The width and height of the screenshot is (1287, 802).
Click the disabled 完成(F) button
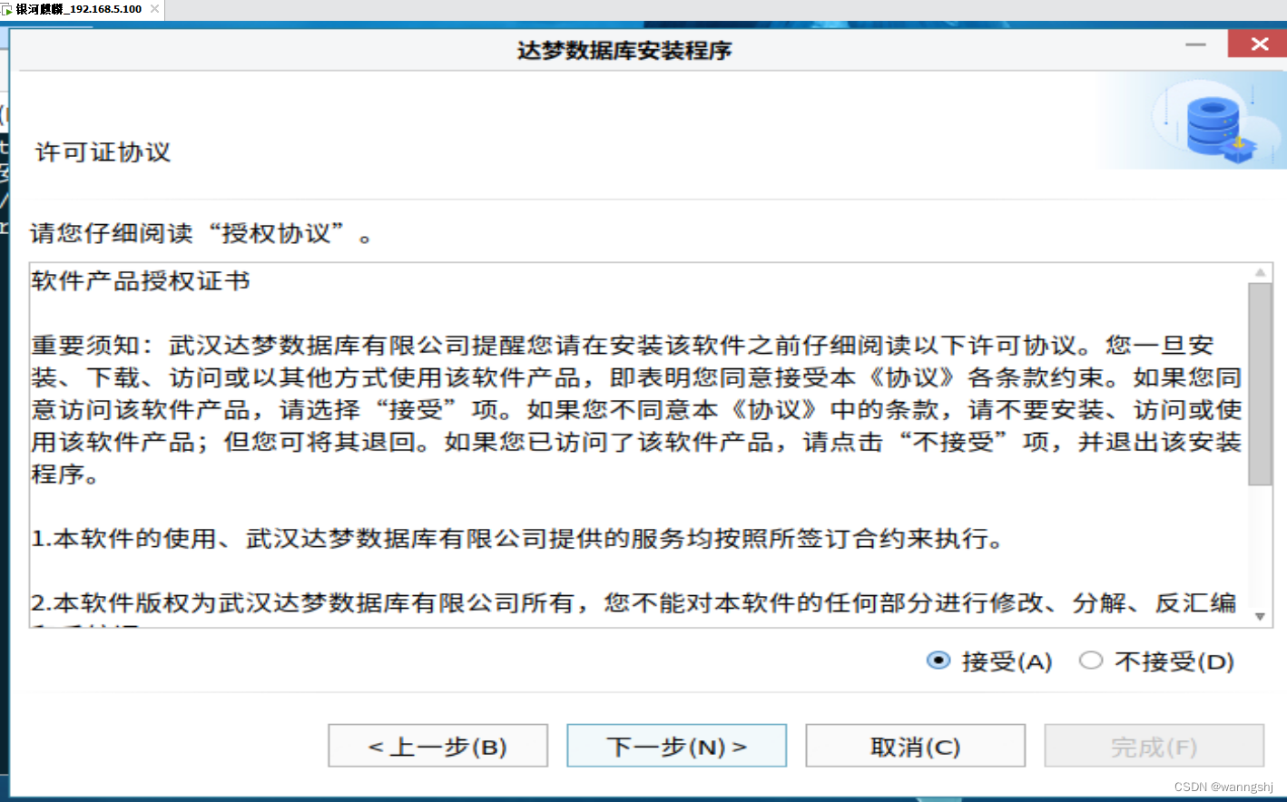[x=1154, y=746]
